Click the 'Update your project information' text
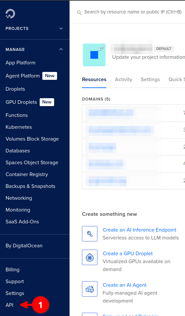 coord(148,57)
